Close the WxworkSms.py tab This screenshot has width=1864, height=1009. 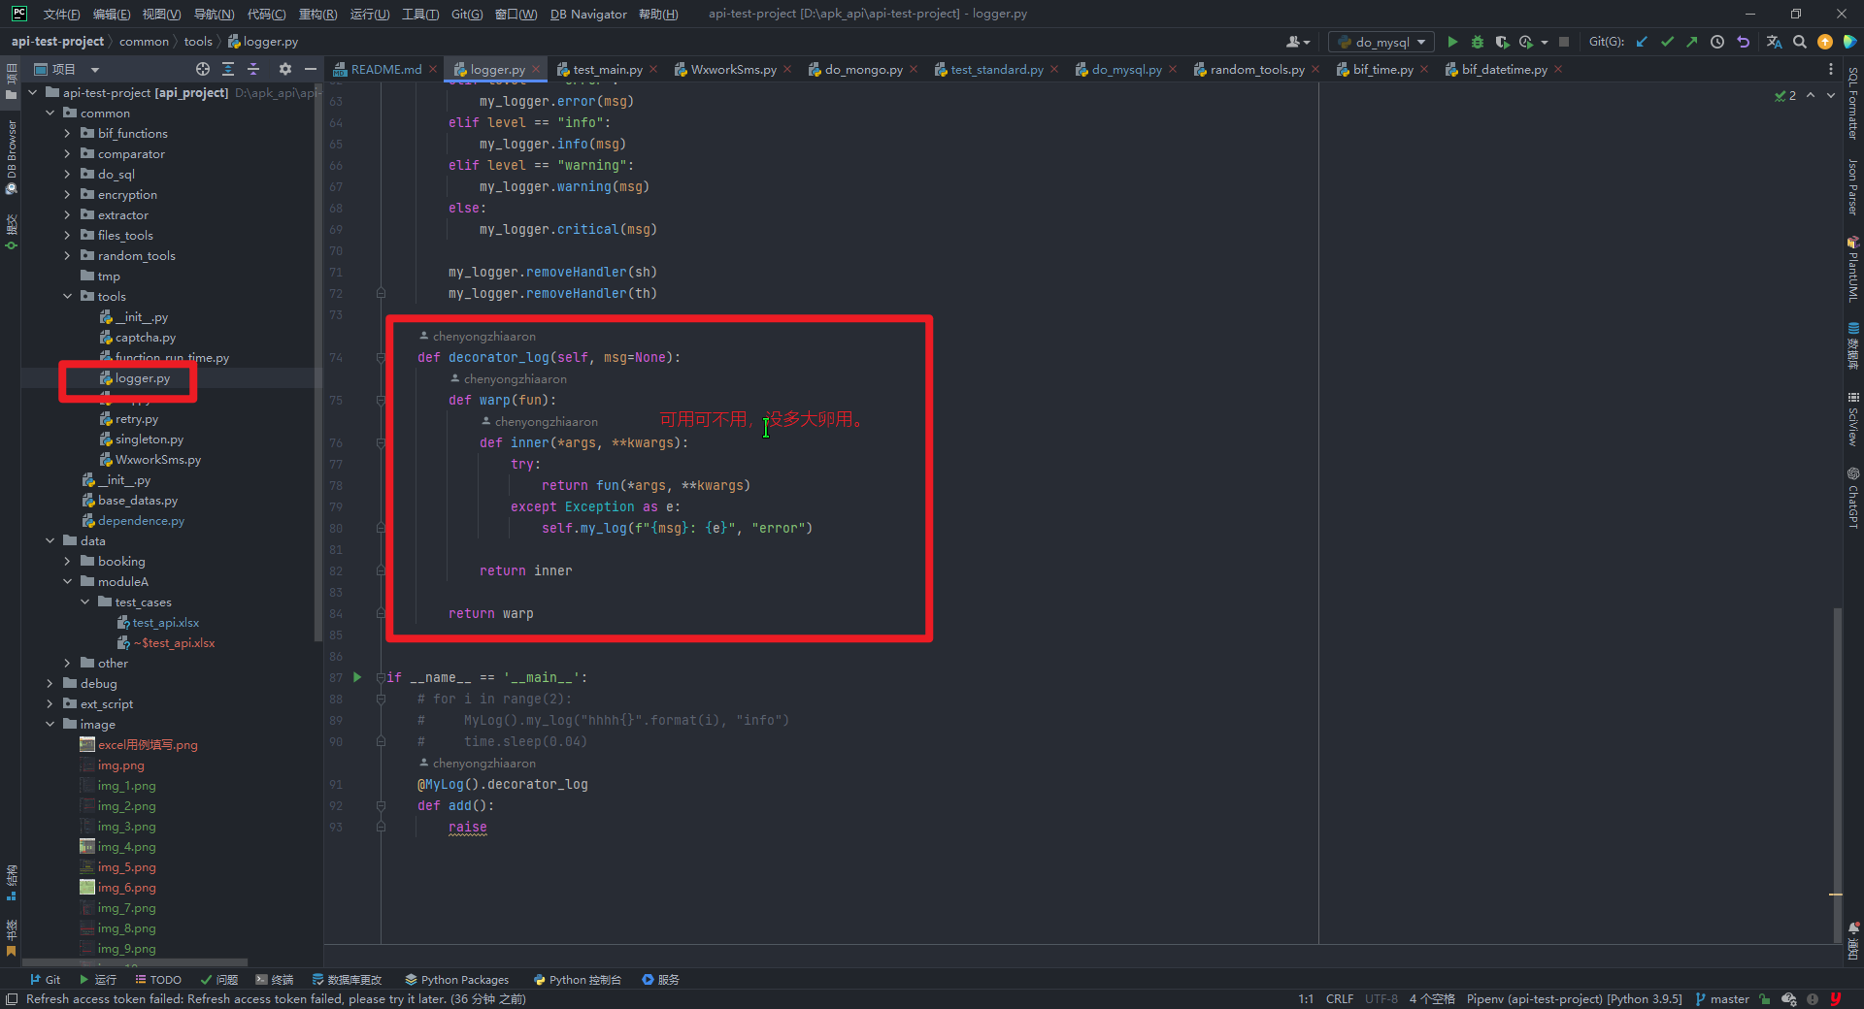coord(787,69)
